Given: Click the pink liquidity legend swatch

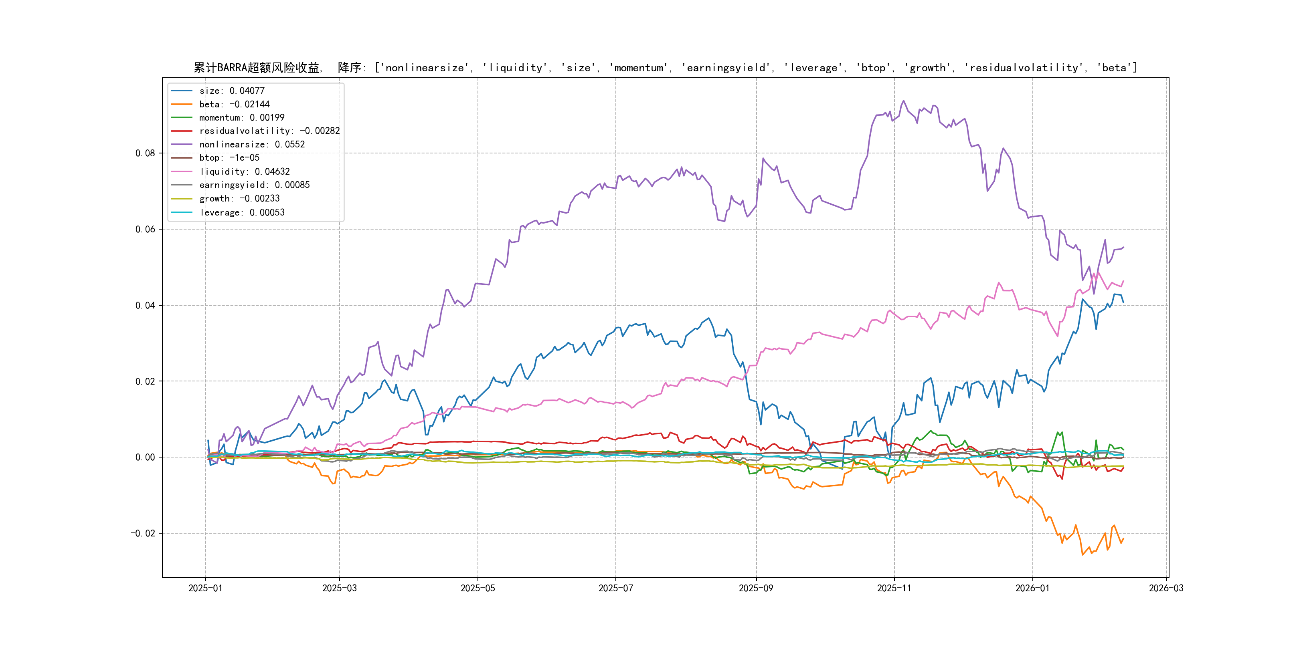Looking at the screenshot, I should pos(182,172).
